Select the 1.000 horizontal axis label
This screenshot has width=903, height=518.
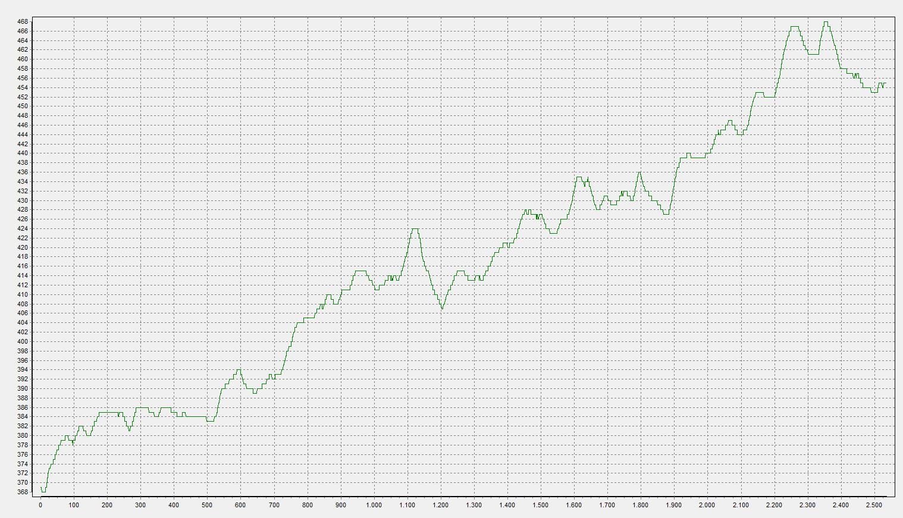374,505
